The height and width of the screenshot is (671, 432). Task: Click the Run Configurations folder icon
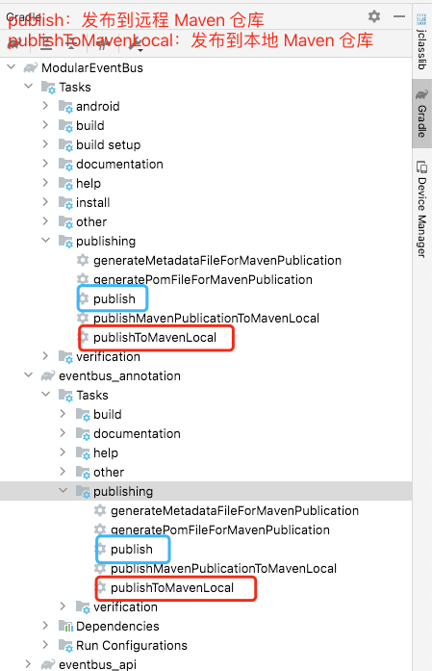point(65,645)
